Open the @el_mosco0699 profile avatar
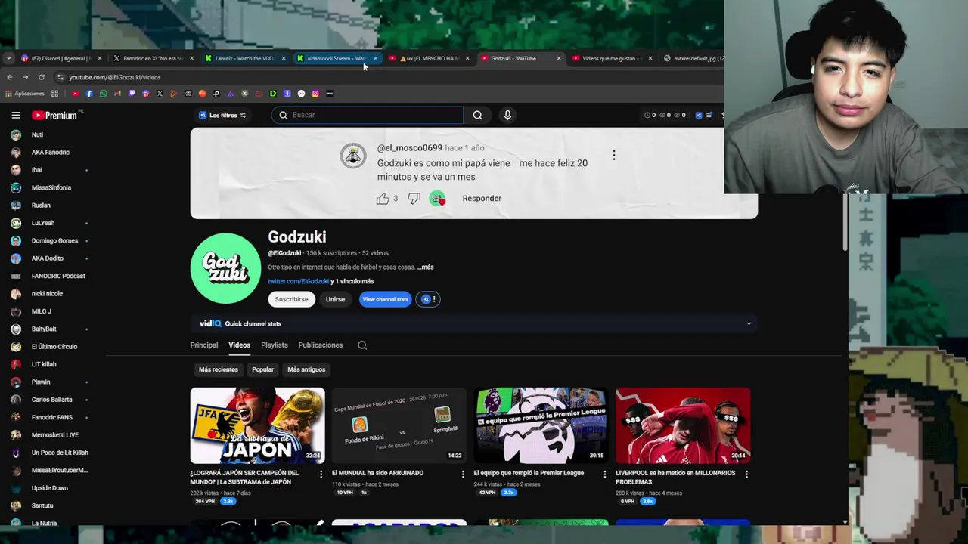 (352, 155)
